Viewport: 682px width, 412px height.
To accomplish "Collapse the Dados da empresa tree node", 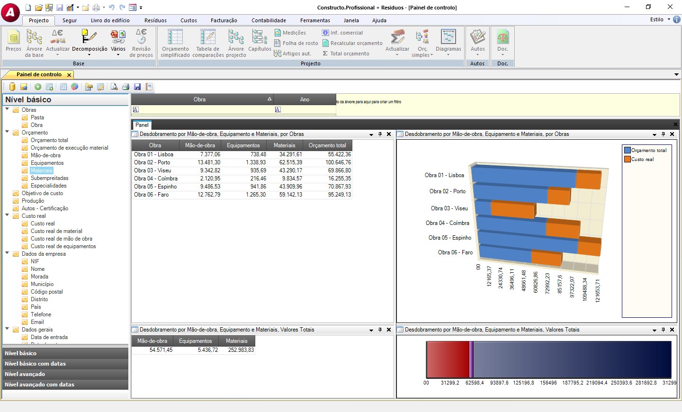I will tap(7, 253).
